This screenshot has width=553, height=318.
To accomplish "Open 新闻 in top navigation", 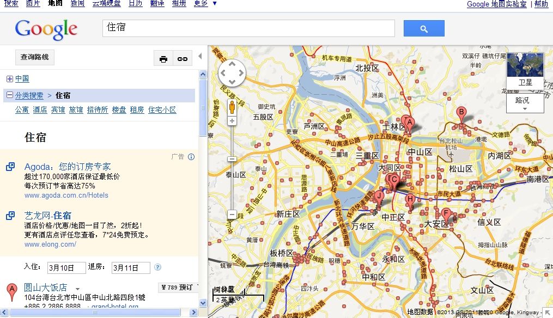I will (77, 3).
